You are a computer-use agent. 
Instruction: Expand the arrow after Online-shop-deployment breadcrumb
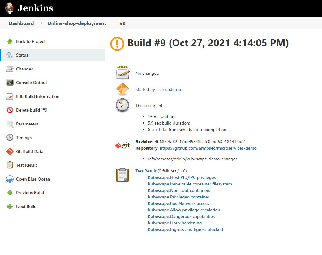tap(114, 23)
